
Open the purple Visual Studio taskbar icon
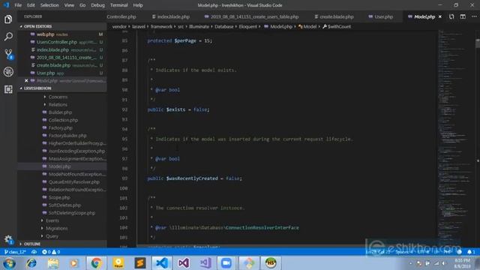point(183,263)
